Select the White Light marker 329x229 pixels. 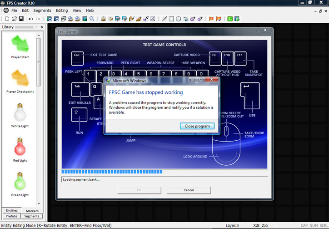[x=20, y=116]
